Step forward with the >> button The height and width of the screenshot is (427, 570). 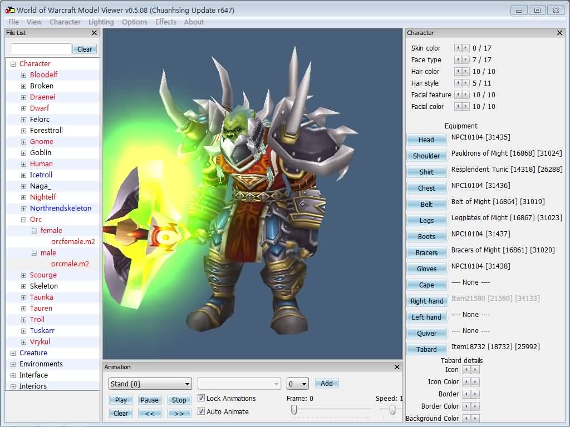[179, 413]
